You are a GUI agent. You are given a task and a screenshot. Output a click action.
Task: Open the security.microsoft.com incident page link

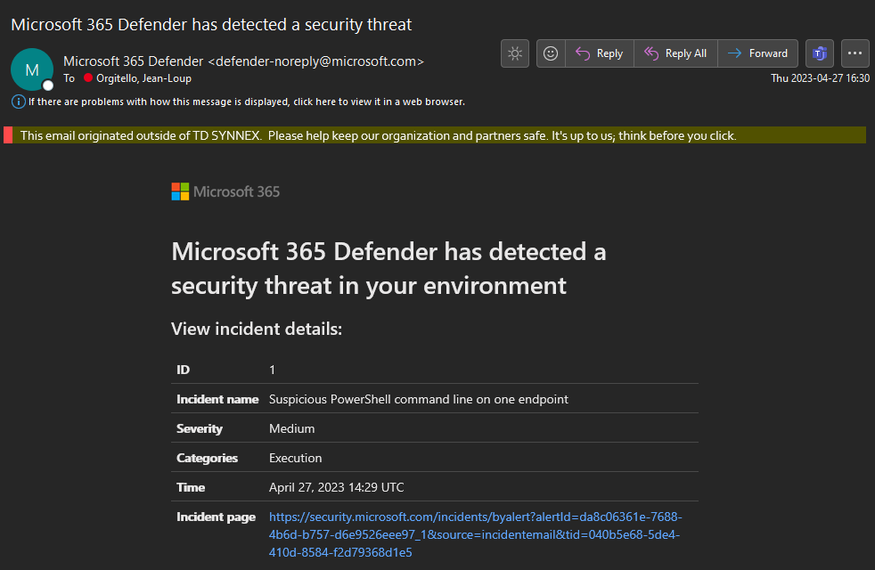pos(475,534)
